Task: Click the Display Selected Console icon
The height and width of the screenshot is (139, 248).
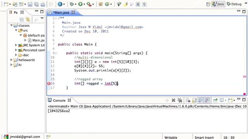Action: click(222, 100)
